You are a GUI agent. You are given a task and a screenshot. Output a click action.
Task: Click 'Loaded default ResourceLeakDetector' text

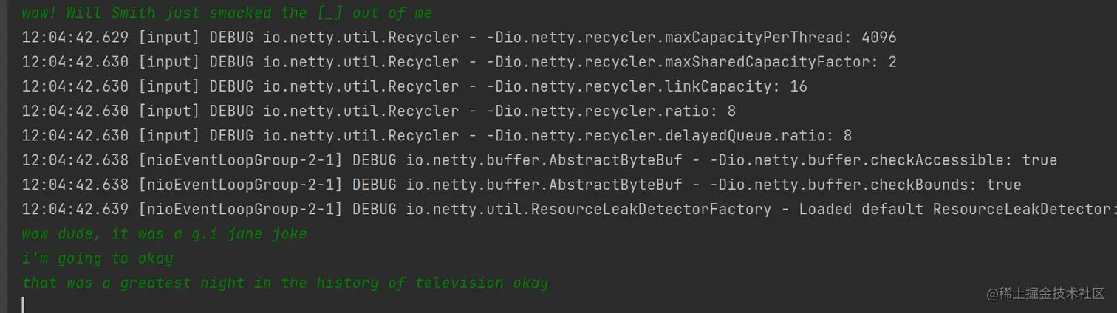pos(953,209)
